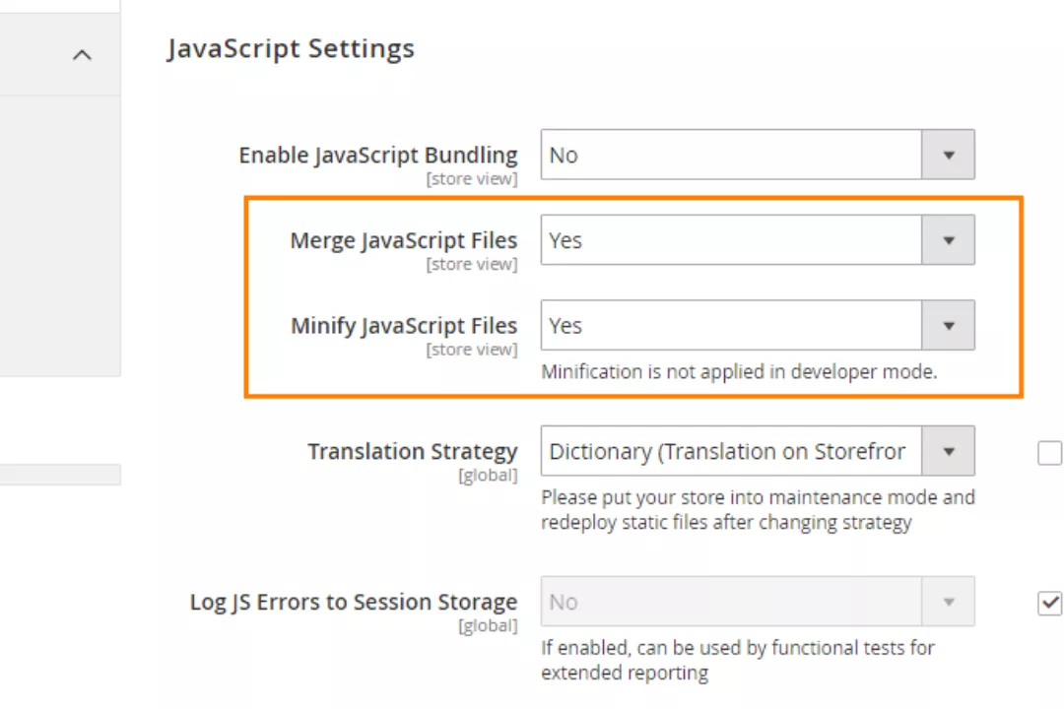Open the 'Yes' value of Minify JavaScript Files
Viewport: 1064px width, 709px height.
(731, 326)
